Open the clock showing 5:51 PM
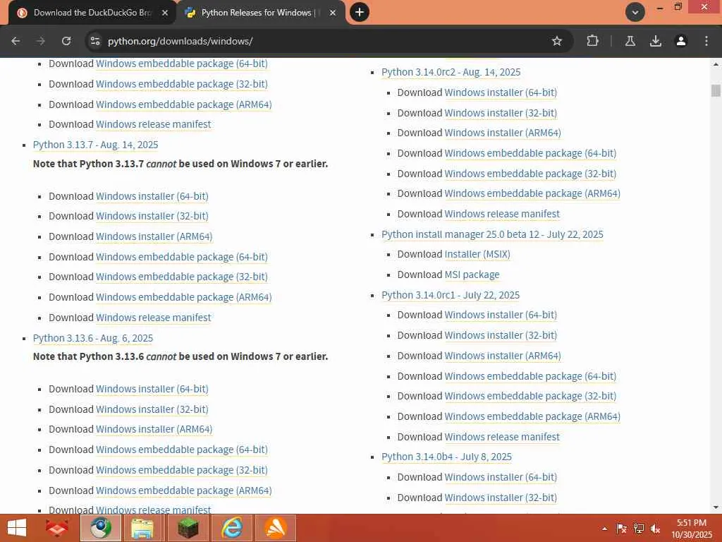 692,529
